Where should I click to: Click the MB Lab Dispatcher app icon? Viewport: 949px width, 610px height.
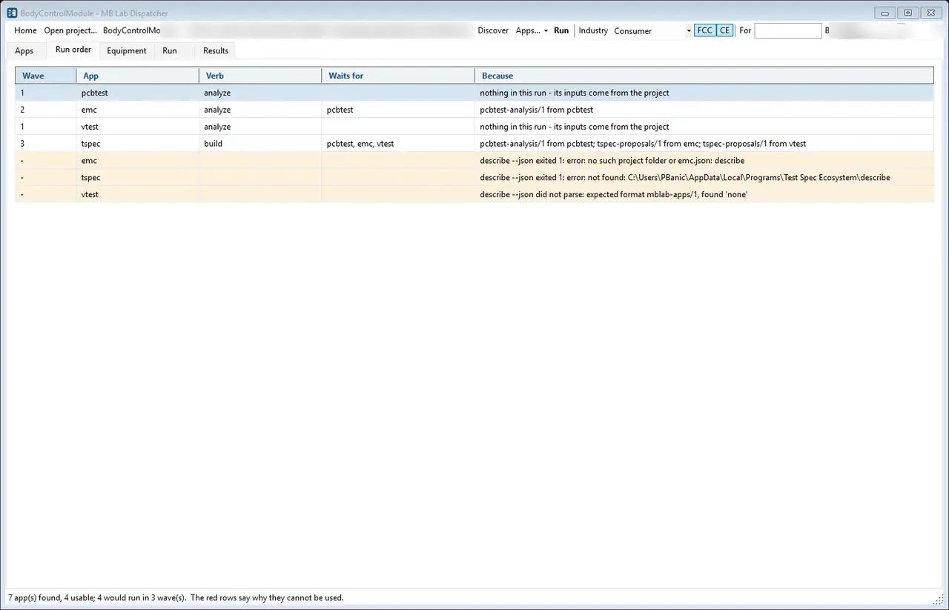(12, 13)
